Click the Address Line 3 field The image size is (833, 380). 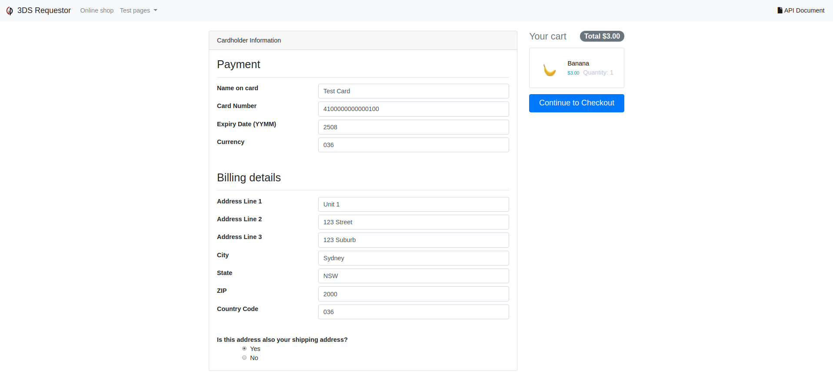coord(413,240)
